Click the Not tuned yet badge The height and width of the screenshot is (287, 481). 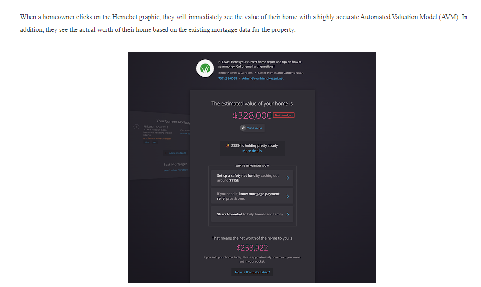[x=284, y=115]
